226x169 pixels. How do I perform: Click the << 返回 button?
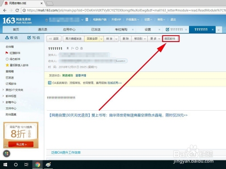pyautogui.click(x=54, y=39)
